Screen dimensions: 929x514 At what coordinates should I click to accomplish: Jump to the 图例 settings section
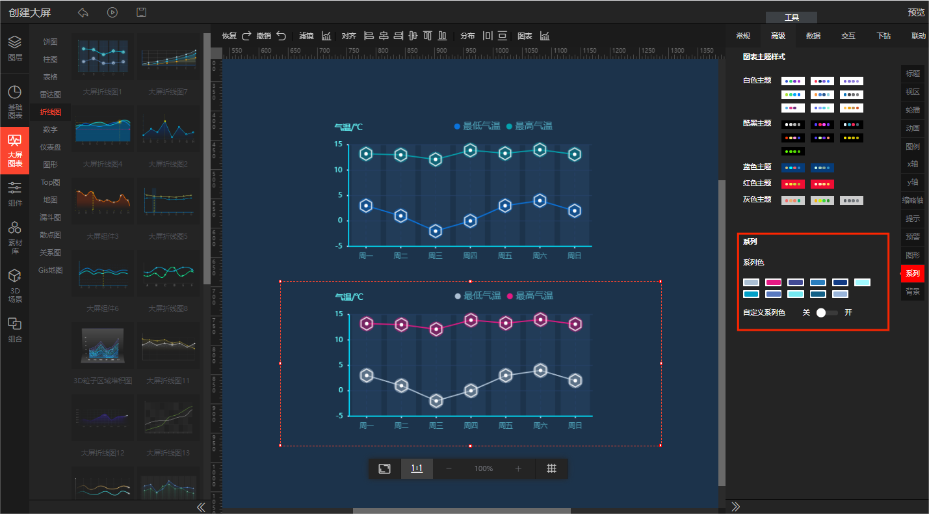click(x=913, y=146)
